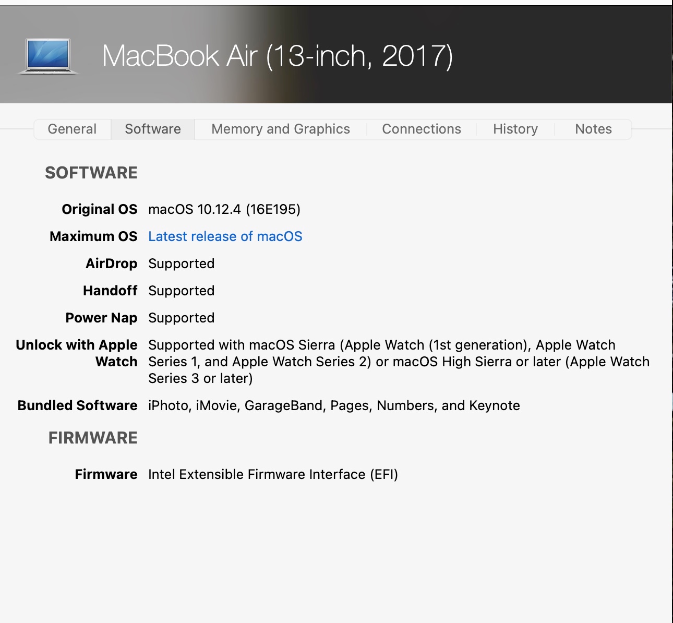Click the MacBook Air laptop icon
Image resolution: width=673 pixels, height=623 pixels.
tap(48, 56)
